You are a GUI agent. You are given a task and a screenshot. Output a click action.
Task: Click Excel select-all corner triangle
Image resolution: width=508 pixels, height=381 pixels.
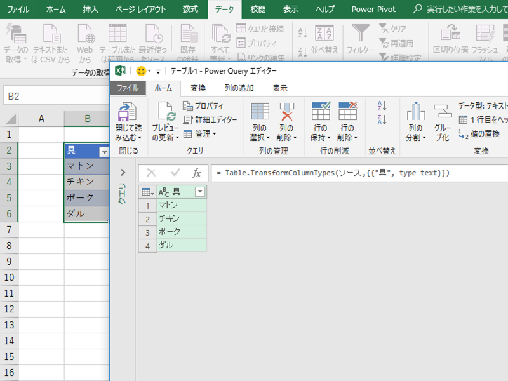pyautogui.click(x=10, y=119)
